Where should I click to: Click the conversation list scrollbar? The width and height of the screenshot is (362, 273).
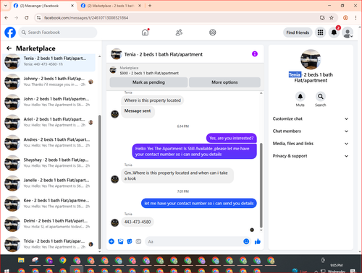pyautogui.click(x=99, y=182)
